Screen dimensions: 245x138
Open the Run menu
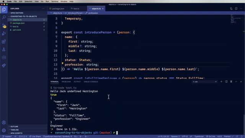point(47,2)
